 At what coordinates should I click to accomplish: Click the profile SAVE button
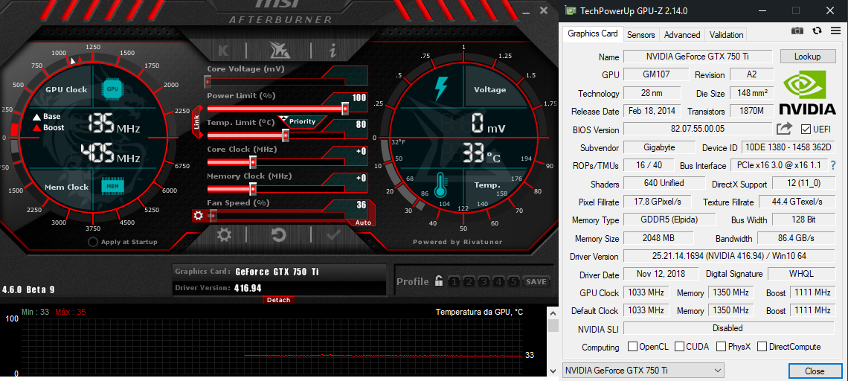(x=536, y=281)
